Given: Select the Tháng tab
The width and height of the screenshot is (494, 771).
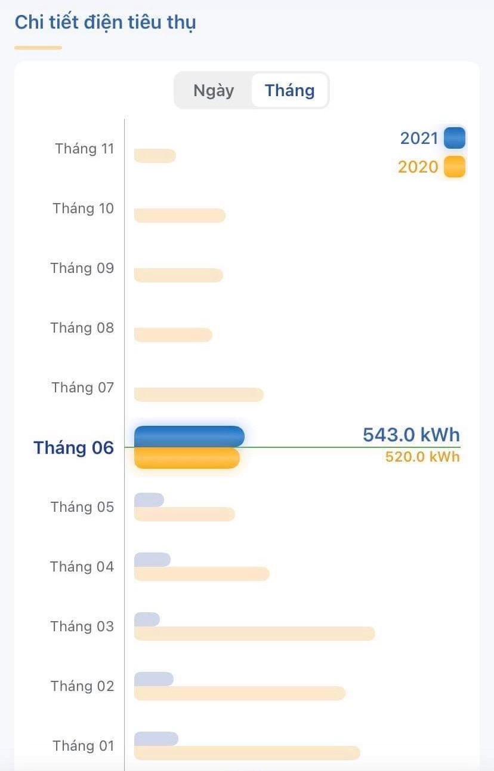Looking at the screenshot, I should point(289,91).
